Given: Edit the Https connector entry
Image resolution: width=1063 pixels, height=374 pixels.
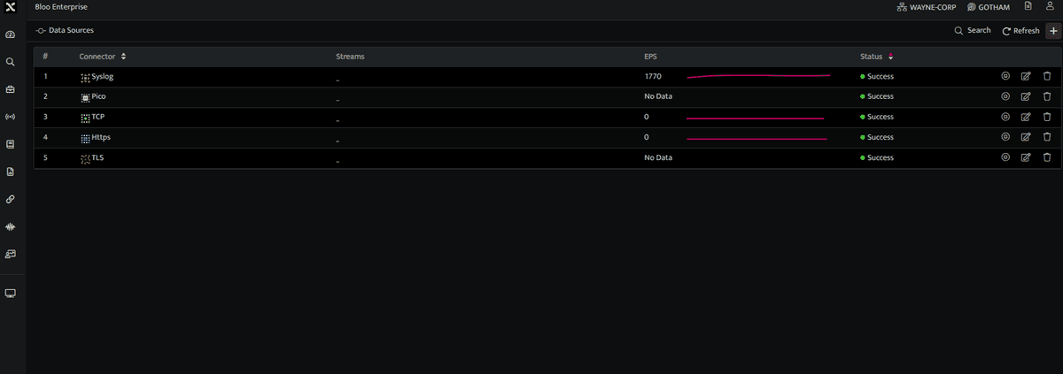Looking at the screenshot, I should pos(1026,137).
